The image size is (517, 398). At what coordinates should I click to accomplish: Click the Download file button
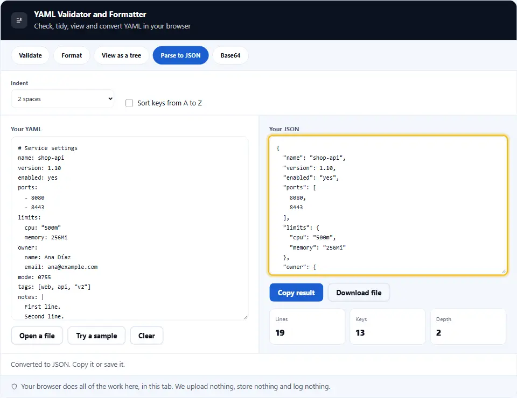pos(359,293)
